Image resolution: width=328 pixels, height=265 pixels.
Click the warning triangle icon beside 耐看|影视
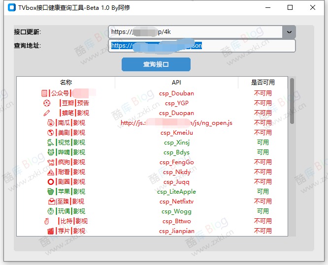[51, 172]
